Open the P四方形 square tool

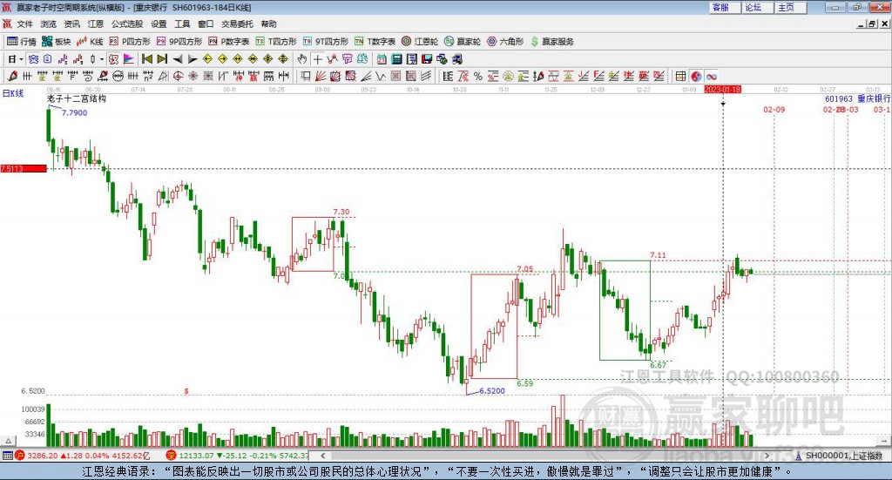tap(130, 42)
